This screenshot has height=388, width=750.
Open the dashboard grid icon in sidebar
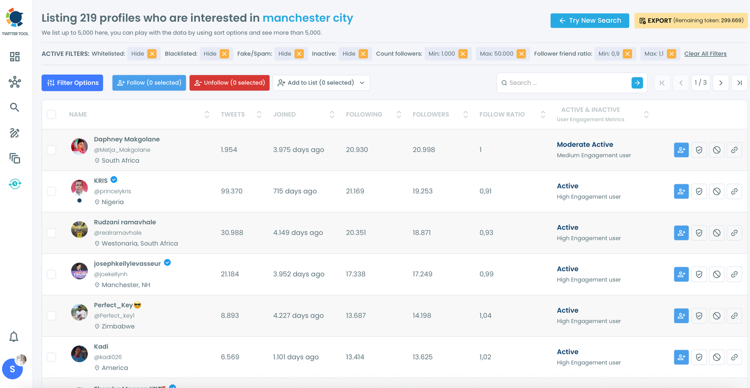[15, 56]
